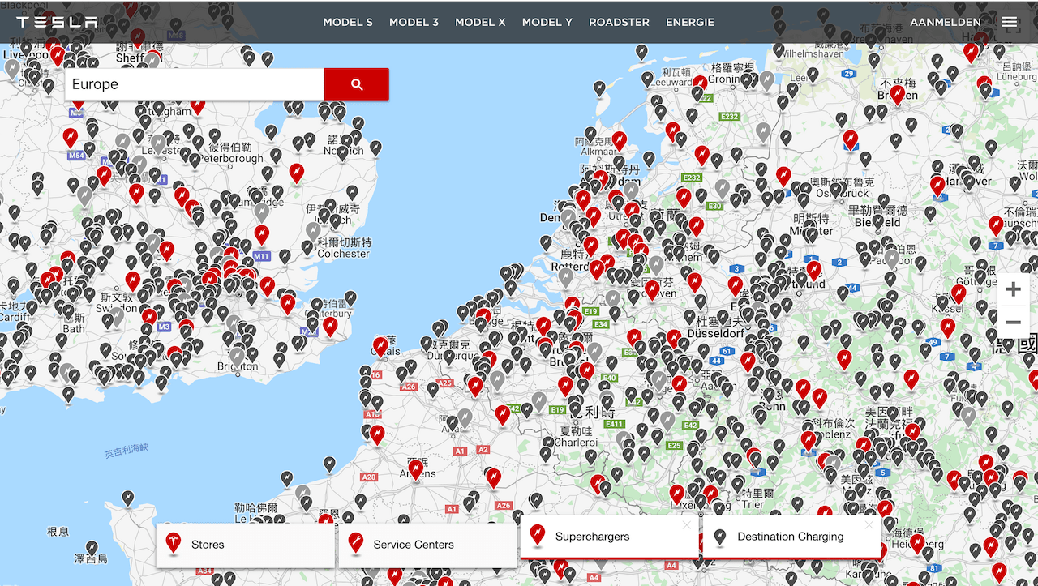Screen dimensions: 1038x586
Task: Select red Supercharger pin at Amiens
Action: pos(416,468)
